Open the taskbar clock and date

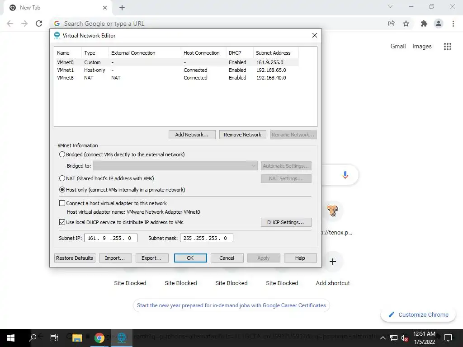[424, 338]
